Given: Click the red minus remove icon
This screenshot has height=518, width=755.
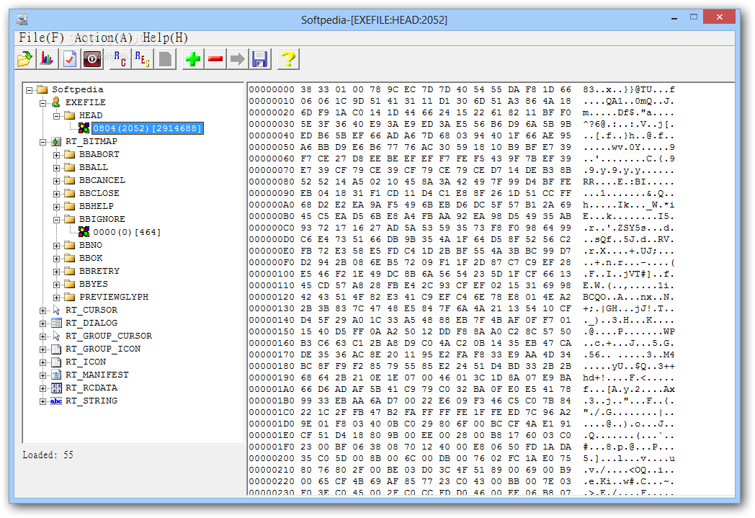Looking at the screenshot, I should (215, 59).
